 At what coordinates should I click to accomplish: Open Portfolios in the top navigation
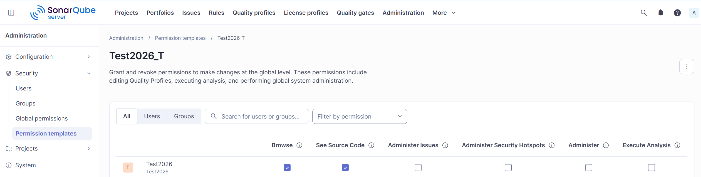point(160,13)
